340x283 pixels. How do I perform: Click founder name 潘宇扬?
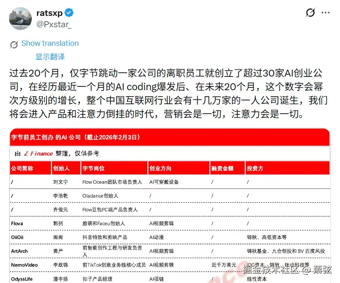[61, 279]
